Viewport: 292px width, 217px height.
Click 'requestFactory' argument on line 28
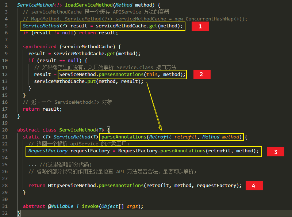point(216,186)
